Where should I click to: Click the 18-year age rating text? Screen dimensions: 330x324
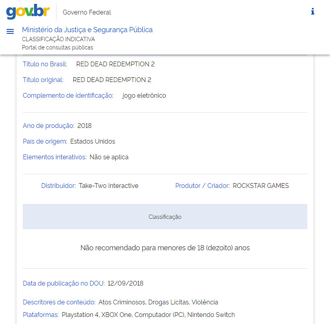coord(165,248)
